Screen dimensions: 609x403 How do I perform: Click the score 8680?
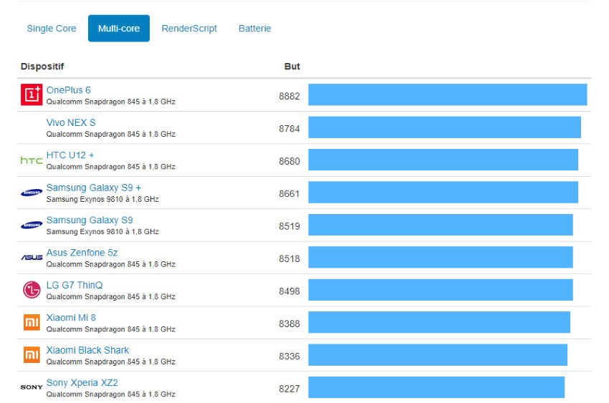[x=289, y=161]
